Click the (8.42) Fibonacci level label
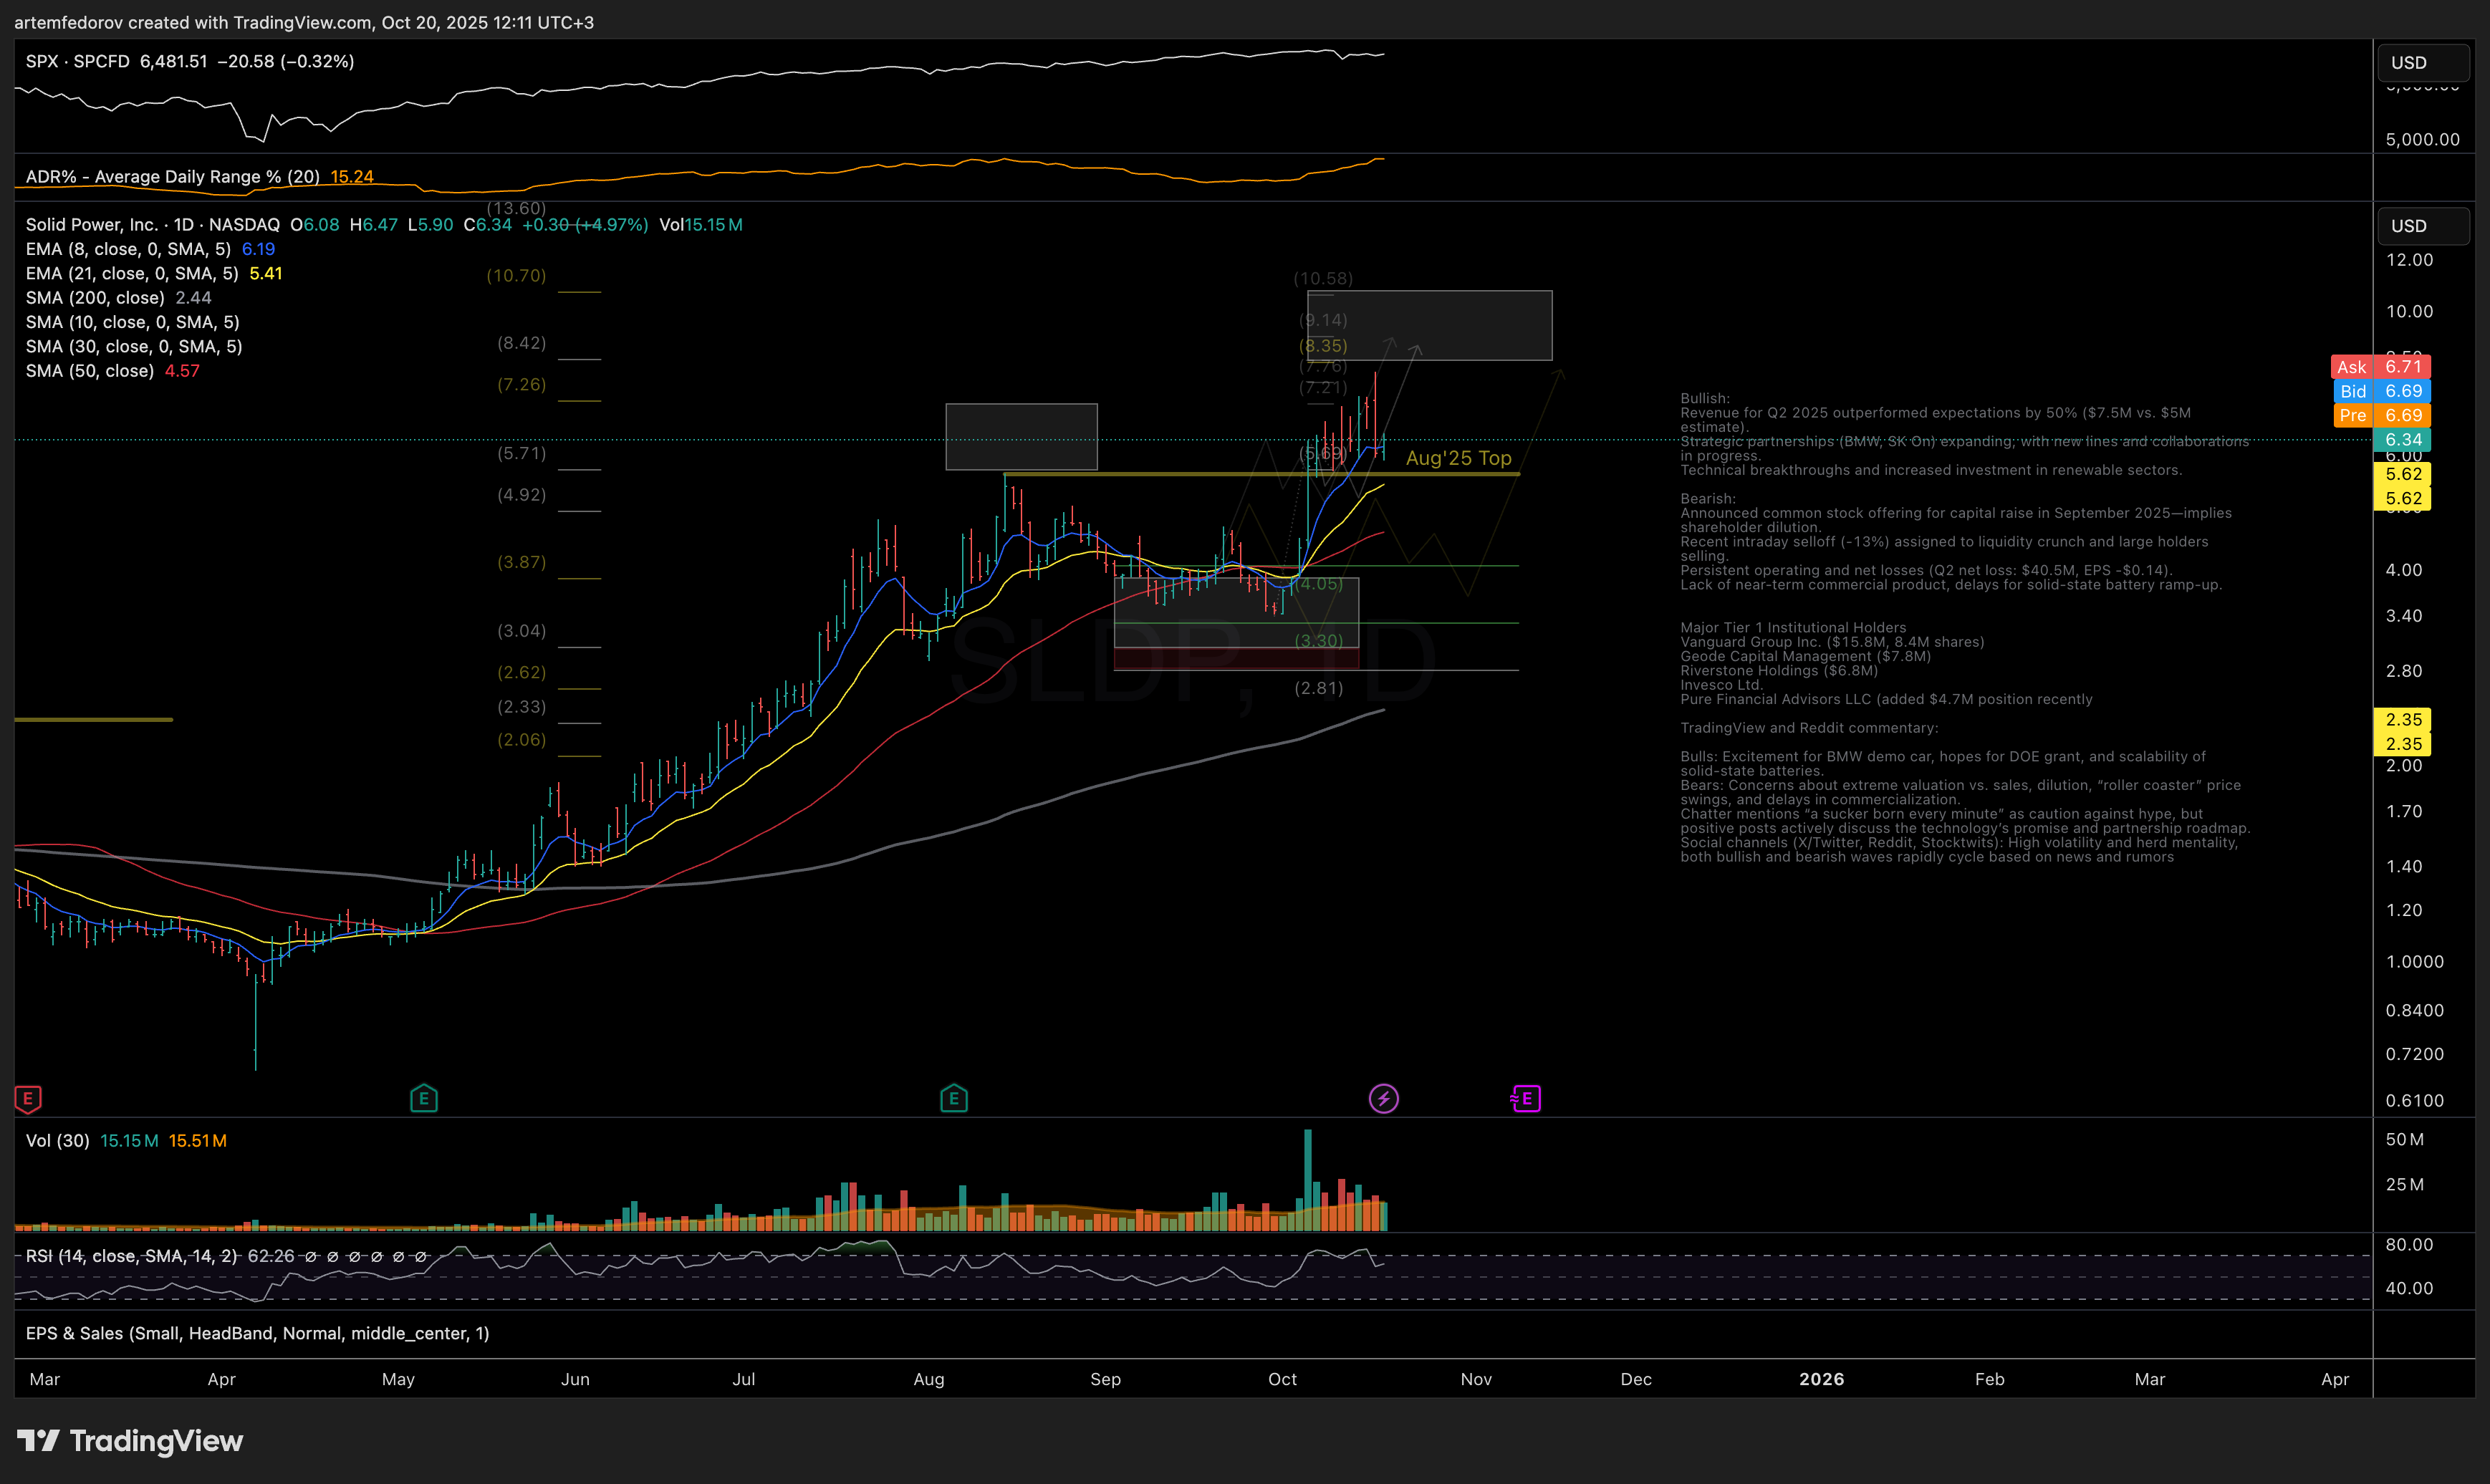This screenshot has width=2490, height=1484. (x=521, y=343)
